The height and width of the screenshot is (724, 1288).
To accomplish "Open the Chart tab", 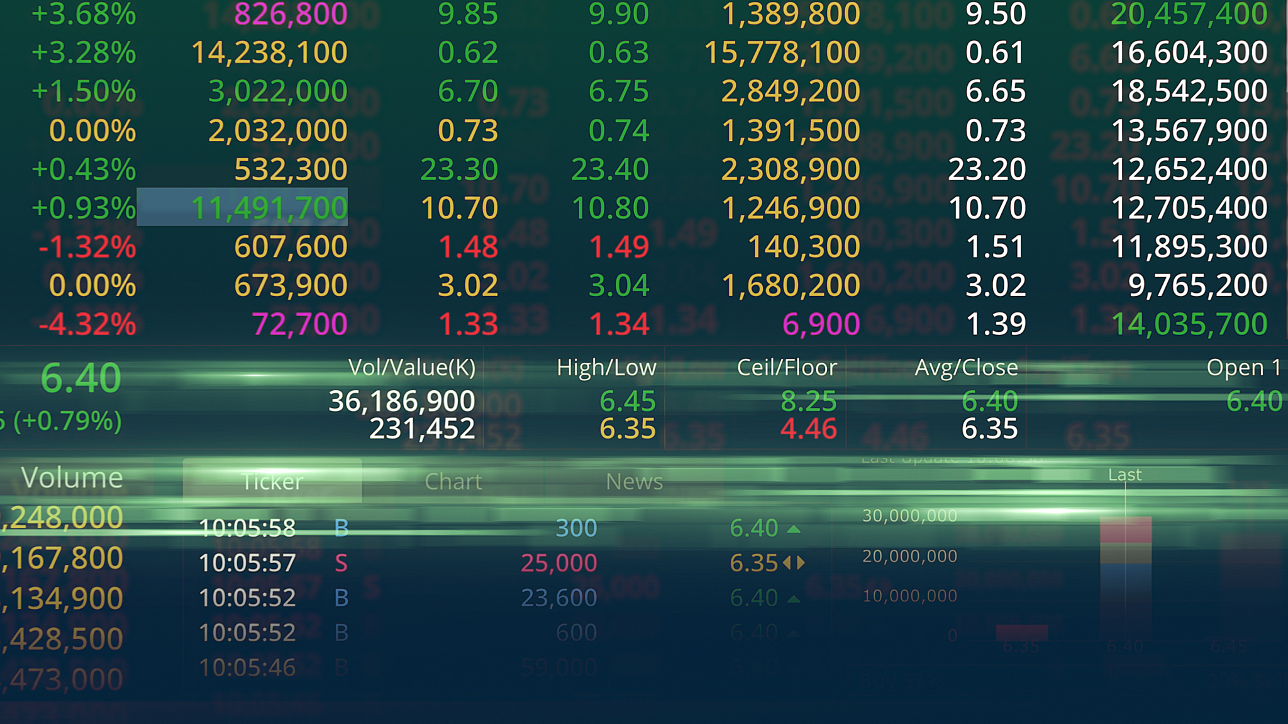I will pyautogui.click(x=453, y=481).
